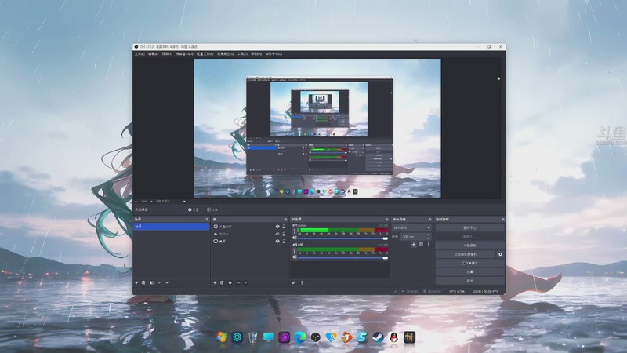Move source up in the Sources list
Screen dimensions: 627x353
pyautogui.click(x=238, y=282)
